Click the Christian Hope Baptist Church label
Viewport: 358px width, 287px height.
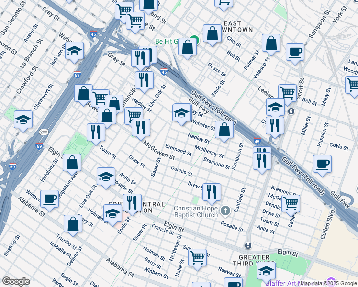(x=196, y=211)
